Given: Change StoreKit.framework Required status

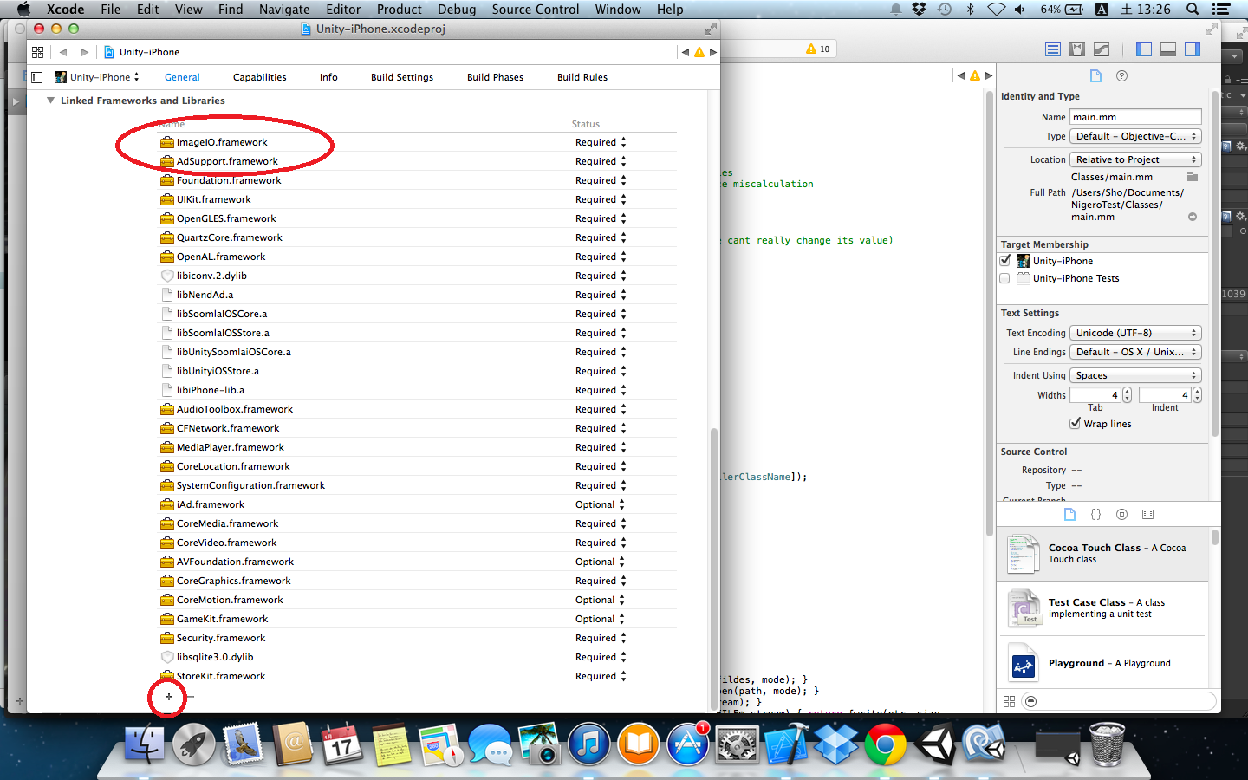Looking at the screenshot, I should coord(601,676).
